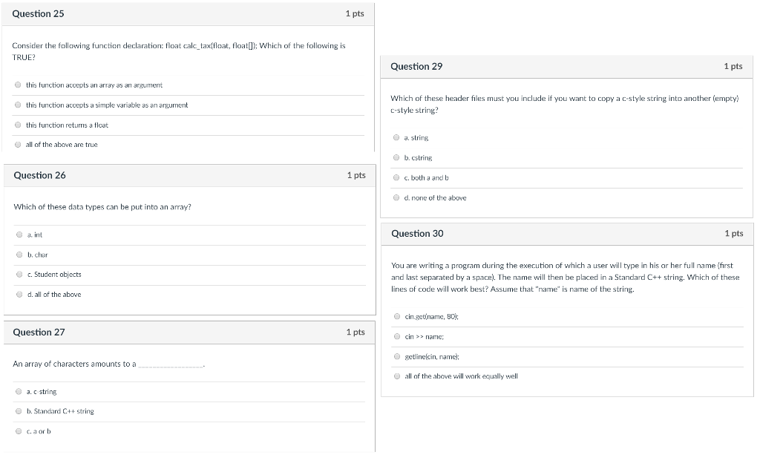
Task: Select 'cin >> name;' radio option
Action: point(398,337)
